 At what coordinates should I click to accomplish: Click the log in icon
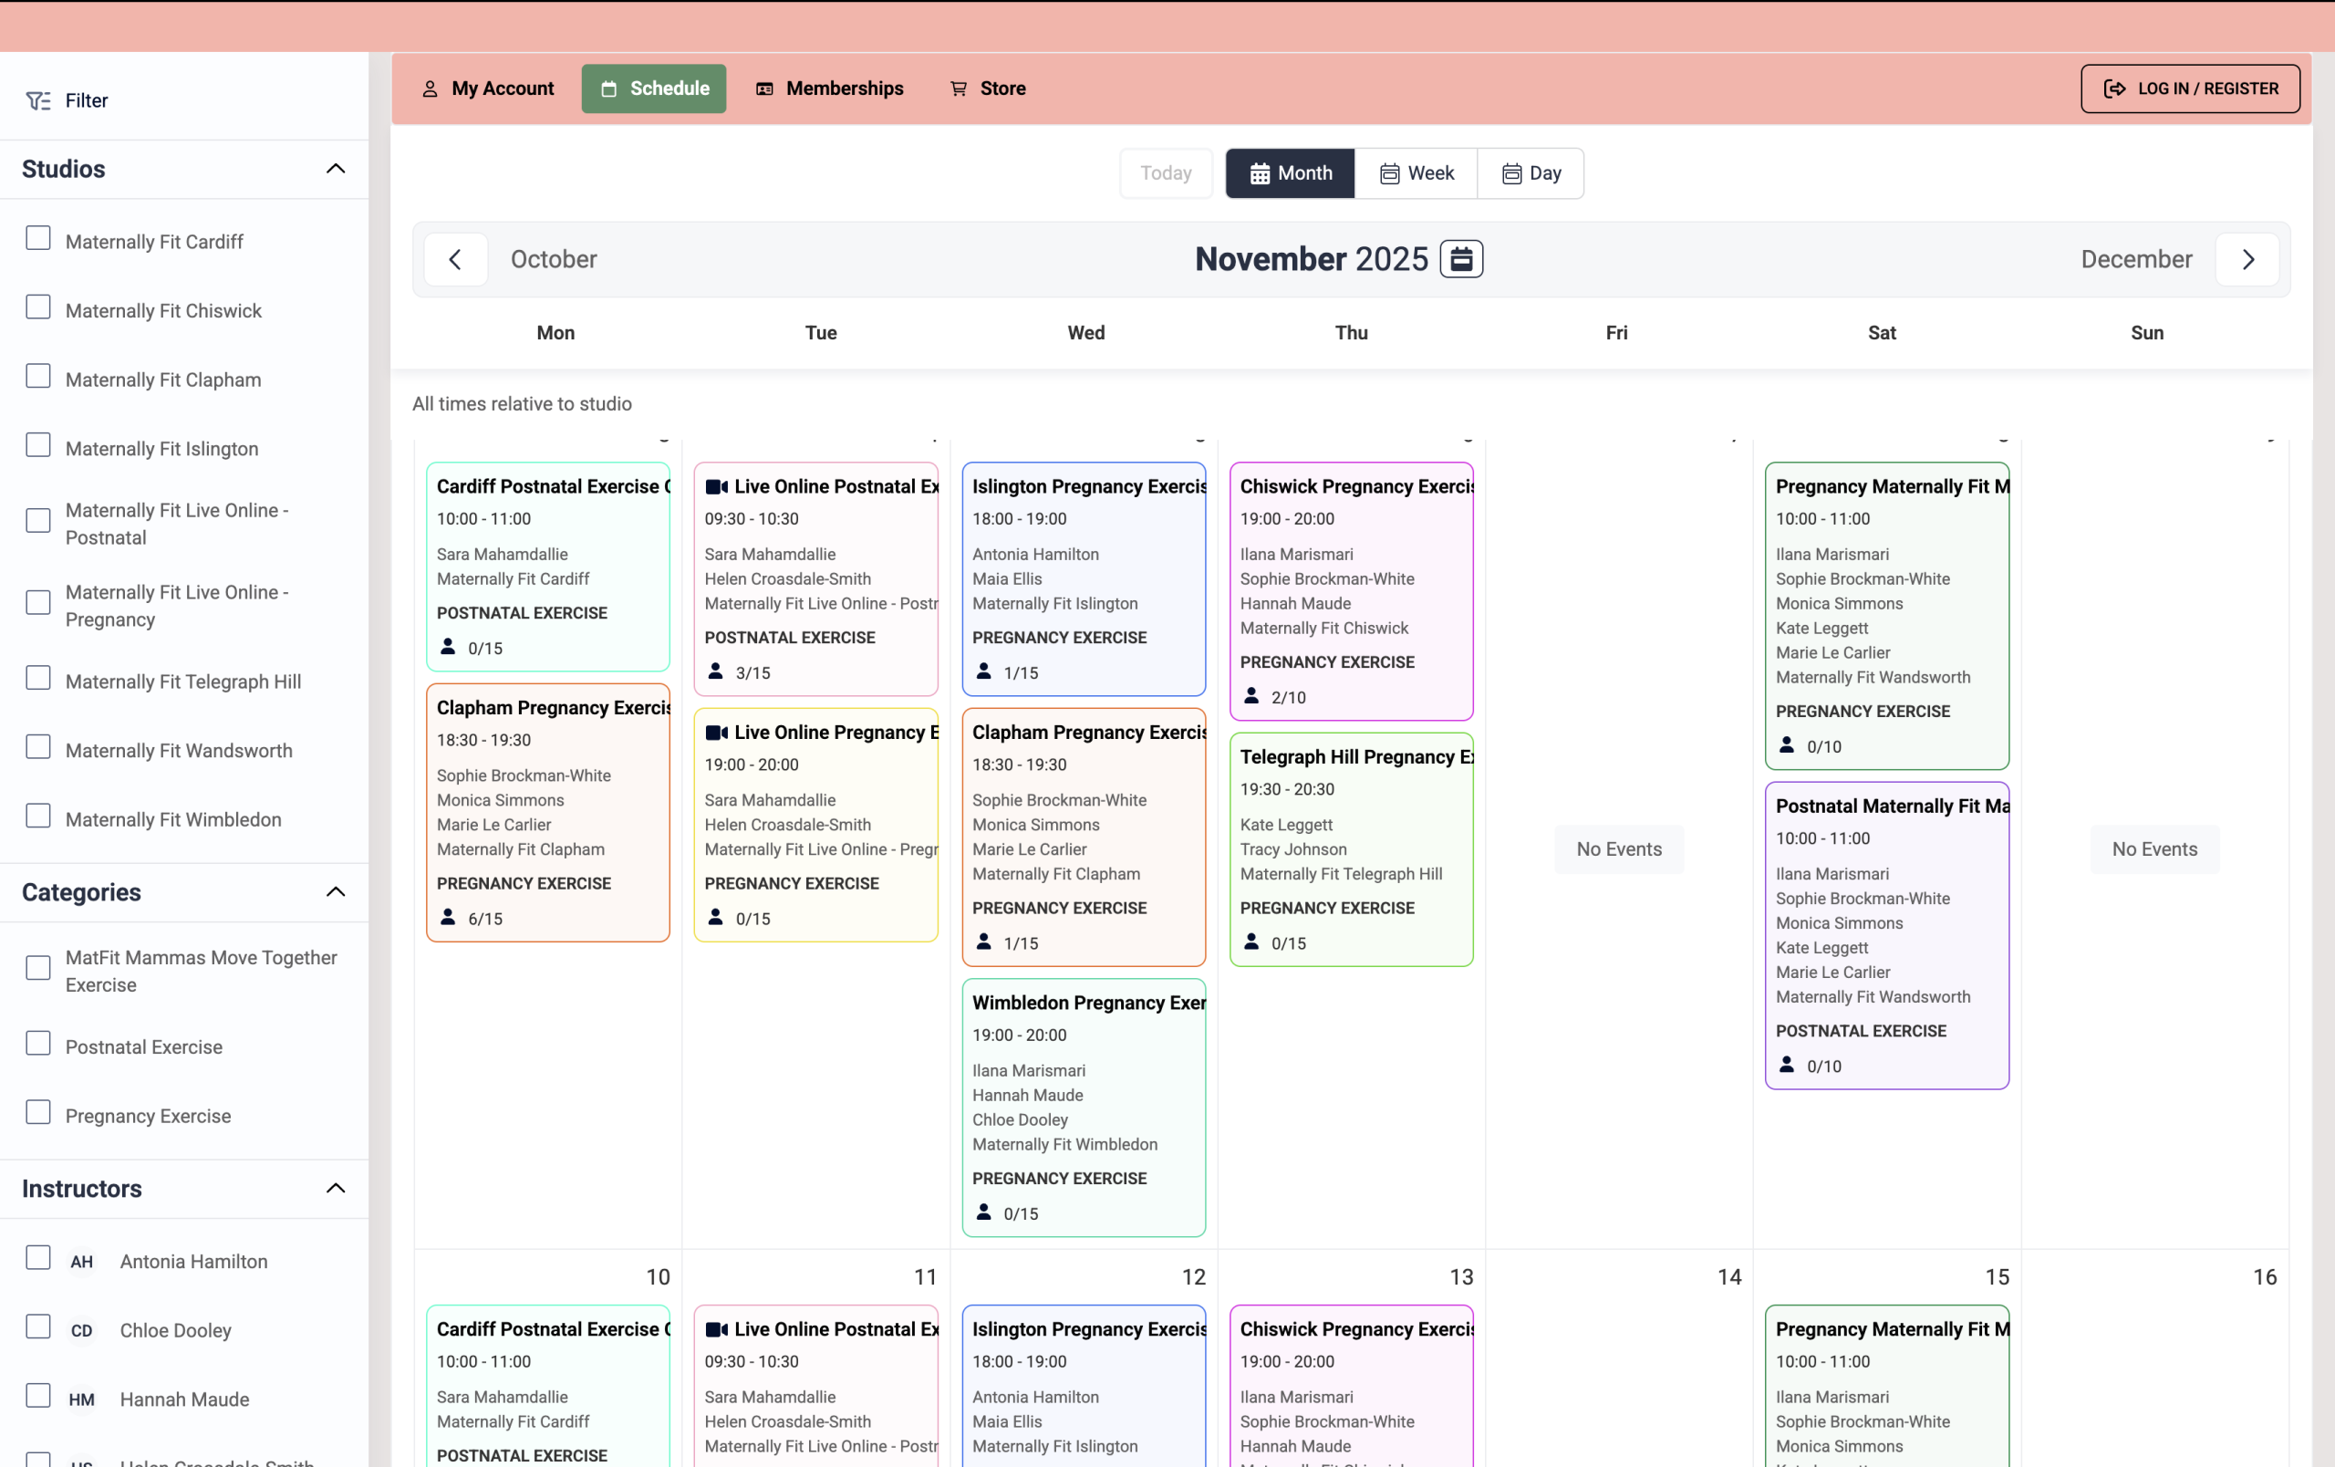click(2115, 89)
